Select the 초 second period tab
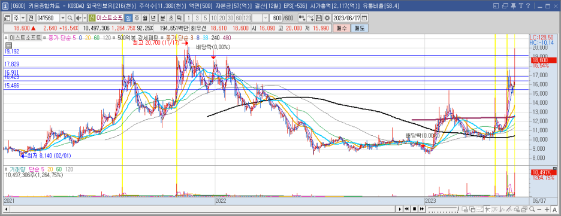561x216 pixels. point(171,18)
